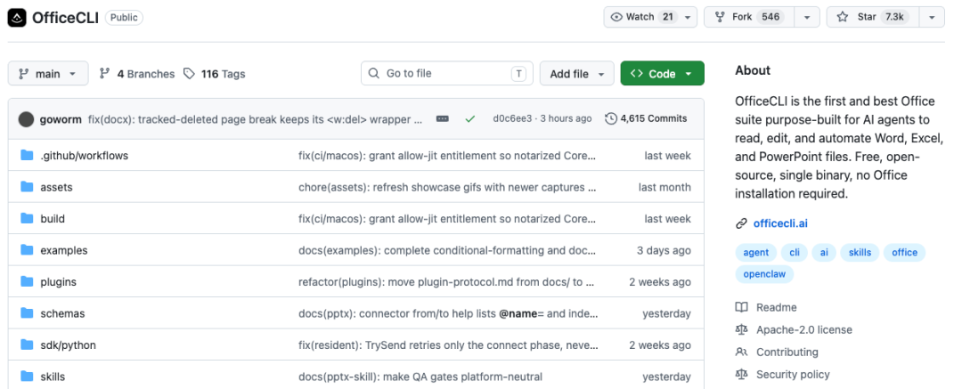Open the 4 Branches list
This screenshot has height=389, width=962.
point(137,74)
